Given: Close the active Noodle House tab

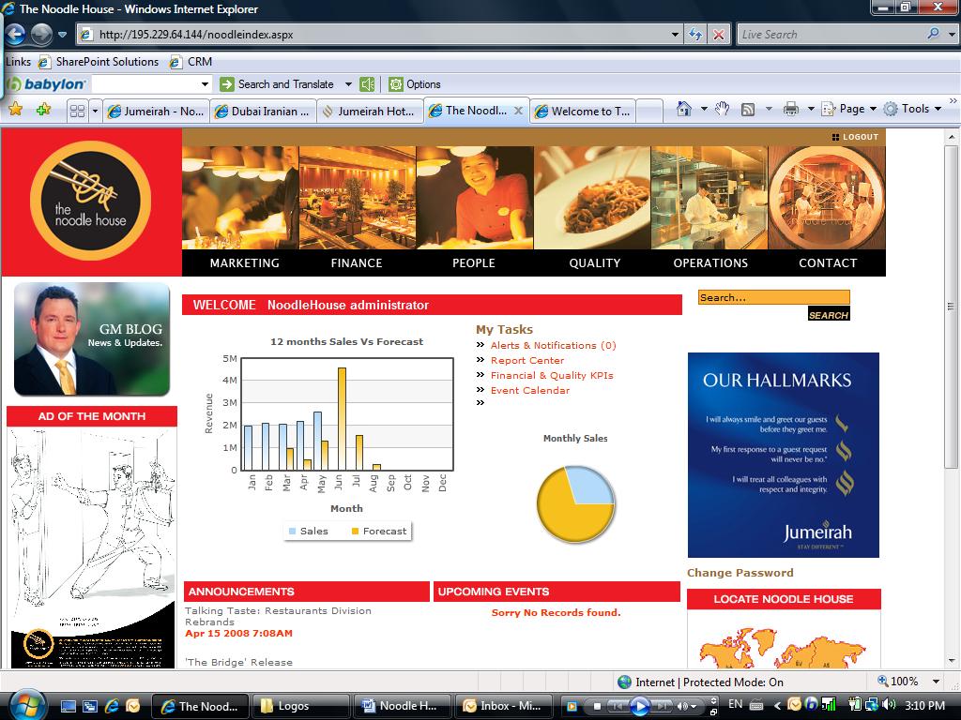Looking at the screenshot, I should click(518, 111).
